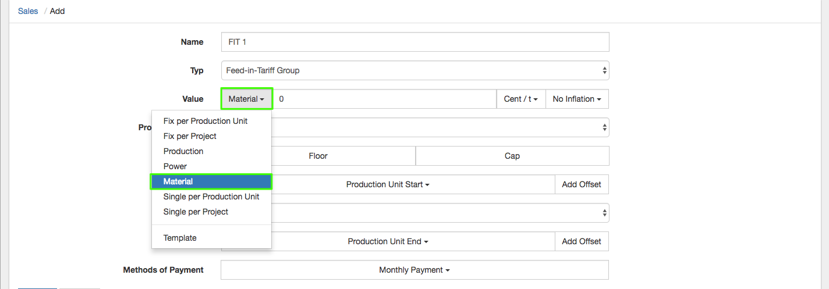Open the Production Unit Start dropdown
The height and width of the screenshot is (289, 829).
click(388, 184)
